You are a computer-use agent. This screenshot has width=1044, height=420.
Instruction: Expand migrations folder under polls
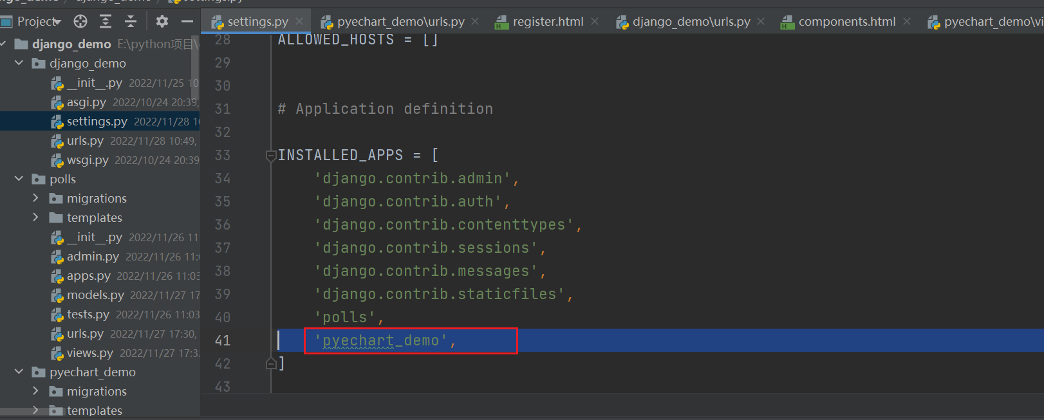point(35,198)
